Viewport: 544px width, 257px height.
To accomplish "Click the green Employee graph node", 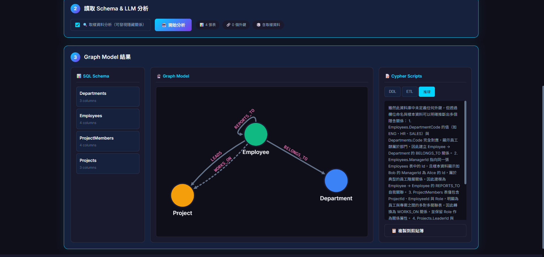I will tap(256, 134).
